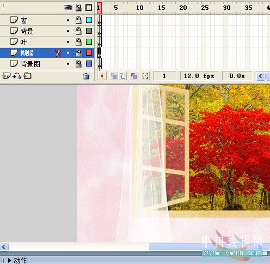Click the gray outline swatch of 背景 layer

point(89,31)
